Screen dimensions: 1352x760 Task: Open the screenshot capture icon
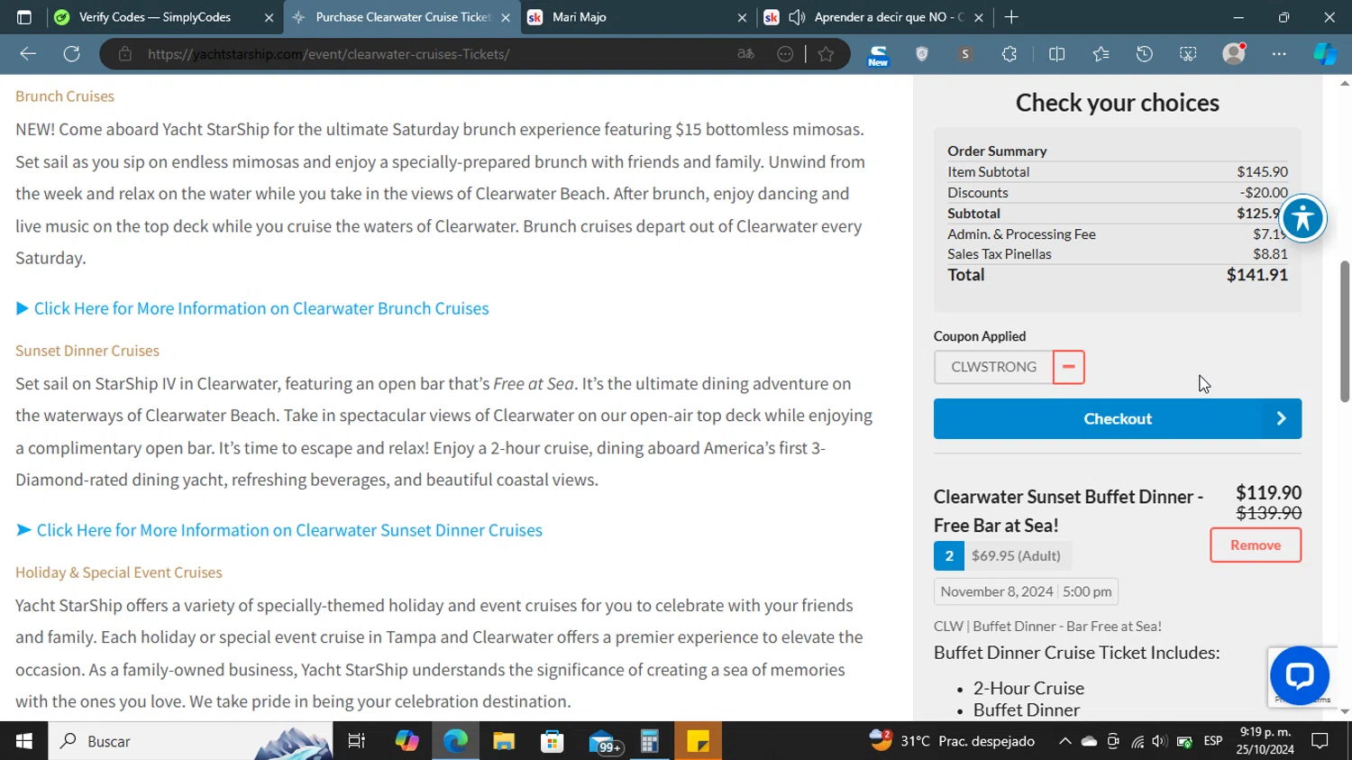click(1188, 54)
